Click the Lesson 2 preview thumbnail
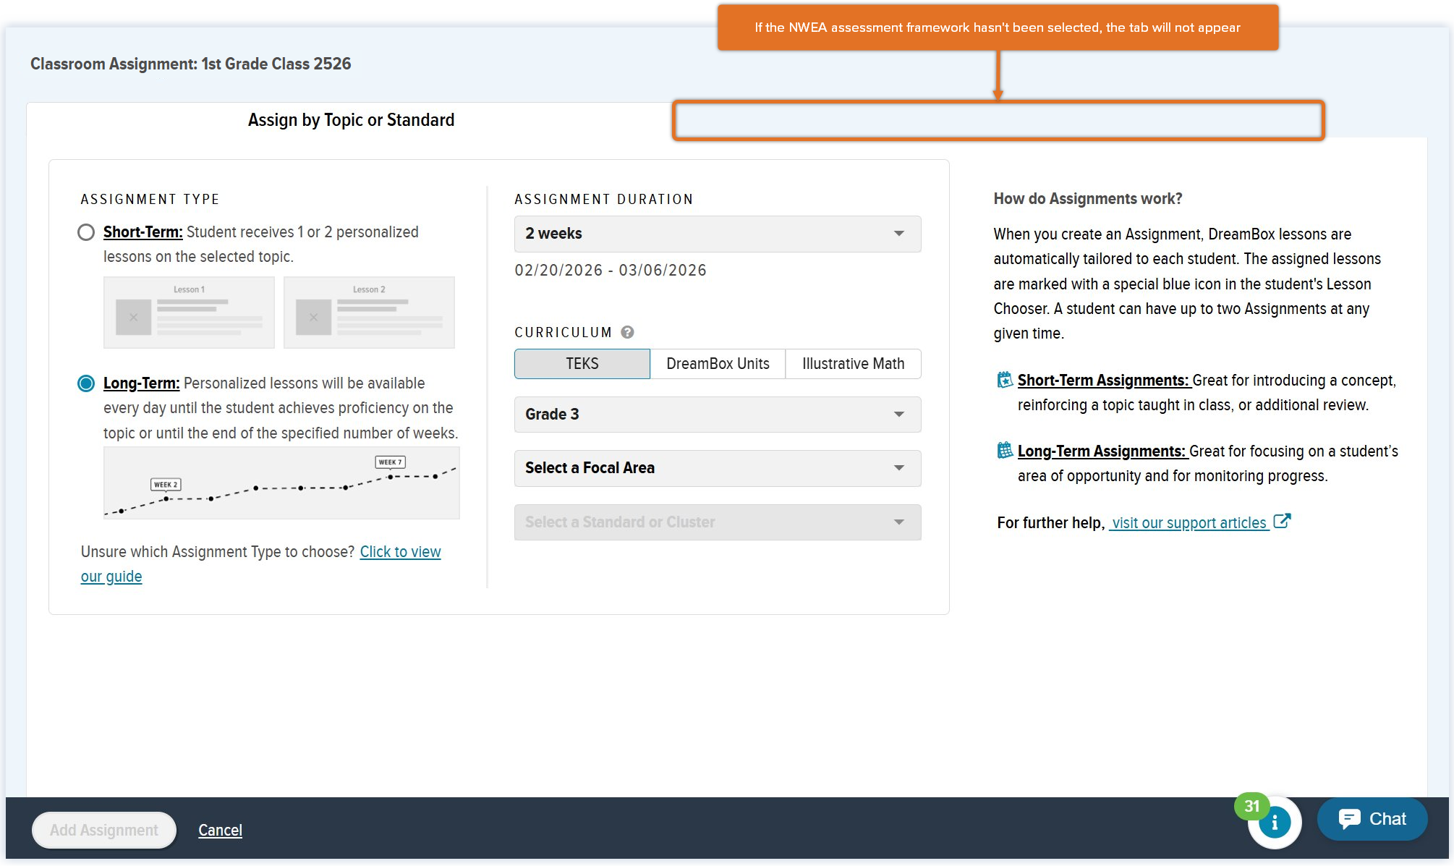This screenshot has height=866, width=1454. (369, 313)
